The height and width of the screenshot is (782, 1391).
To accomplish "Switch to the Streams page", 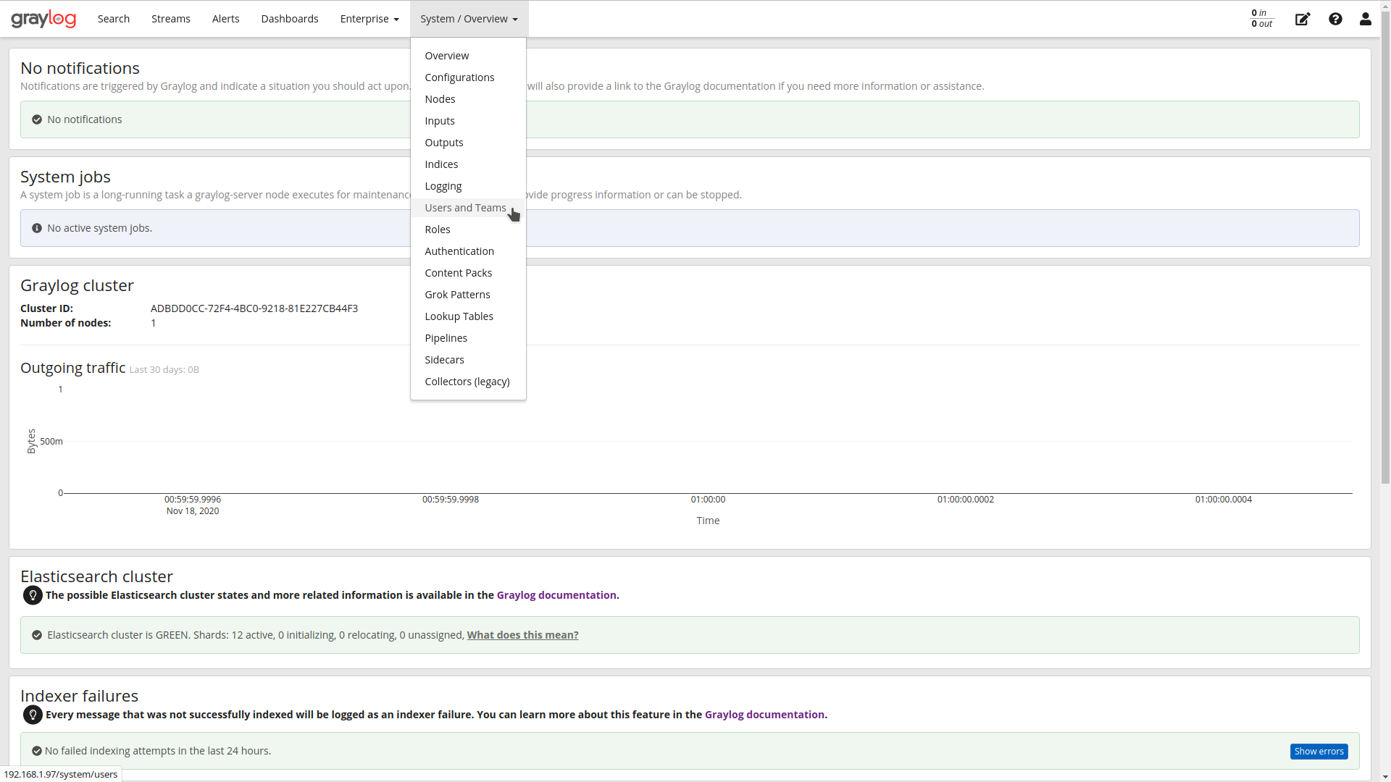I will pos(170,19).
